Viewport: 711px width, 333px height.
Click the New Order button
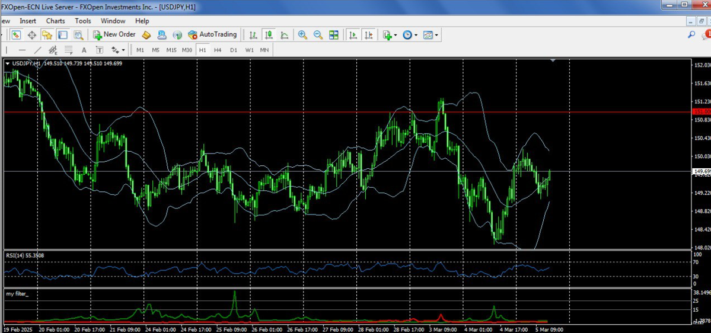pyautogui.click(x=114, y=35)
